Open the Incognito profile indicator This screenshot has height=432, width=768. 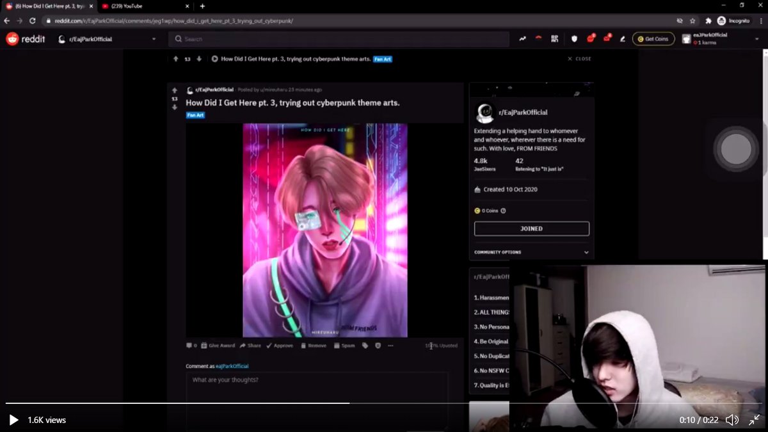click(733, 20)
